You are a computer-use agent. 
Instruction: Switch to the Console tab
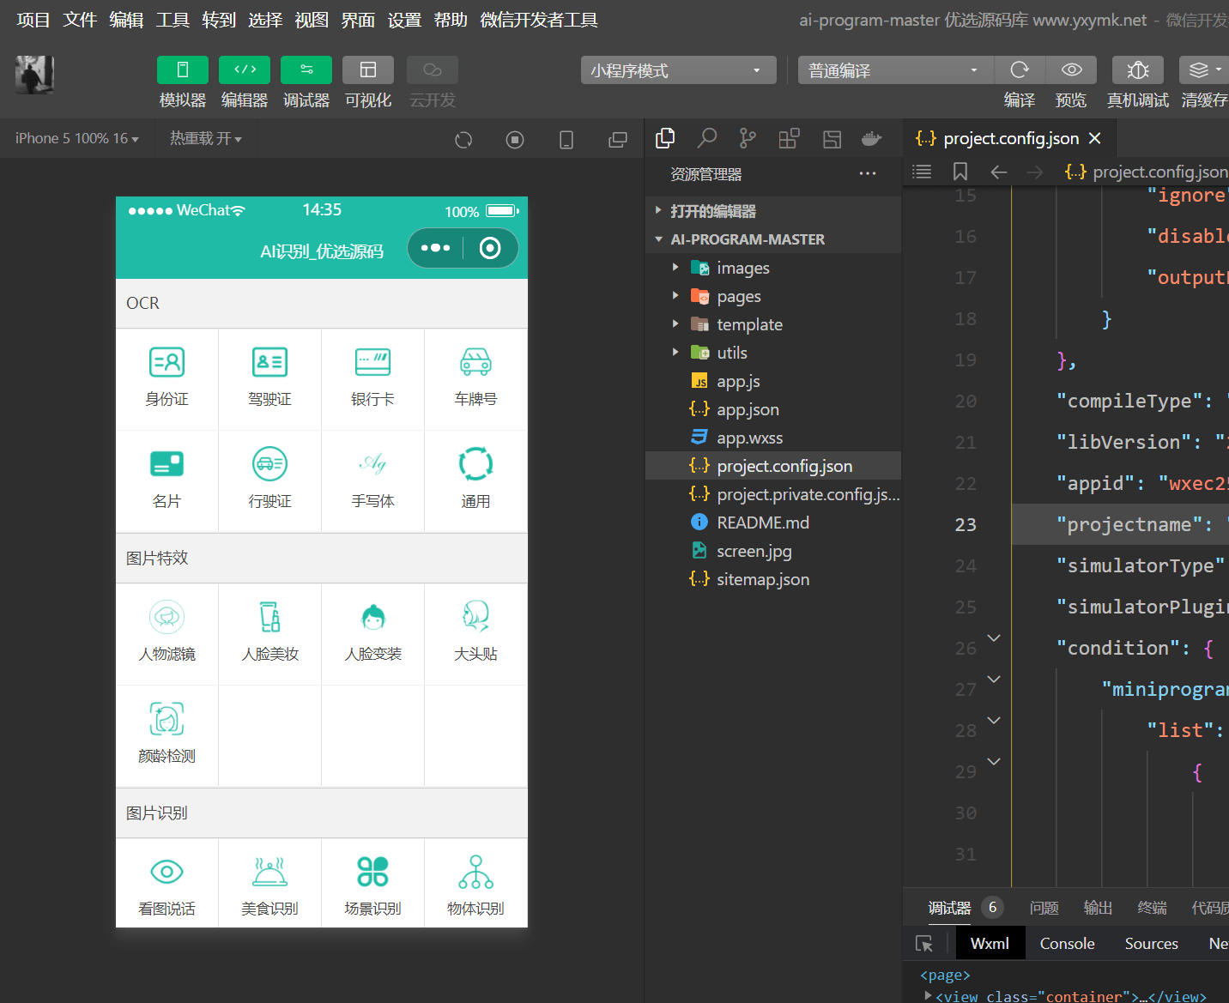[1067, 943]
